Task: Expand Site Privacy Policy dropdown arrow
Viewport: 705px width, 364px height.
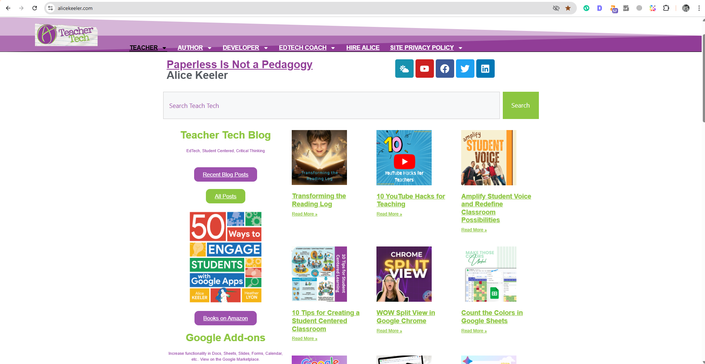Action: pyautogui.click(x=460, y=48)
